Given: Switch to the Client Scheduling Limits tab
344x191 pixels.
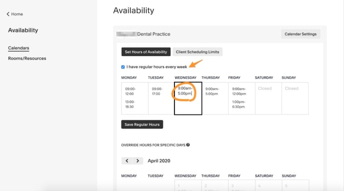Looking at the screenshot, I should [x=197, y=52].
